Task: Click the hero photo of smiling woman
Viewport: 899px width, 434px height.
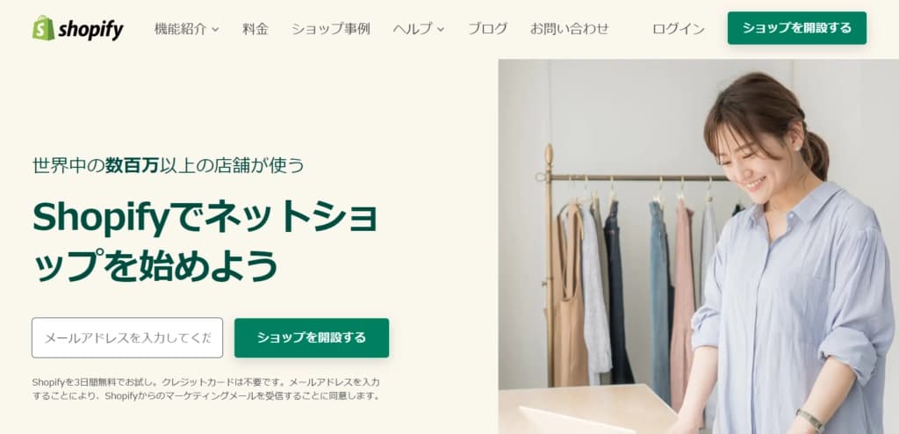Action: (x=698, y=246)
